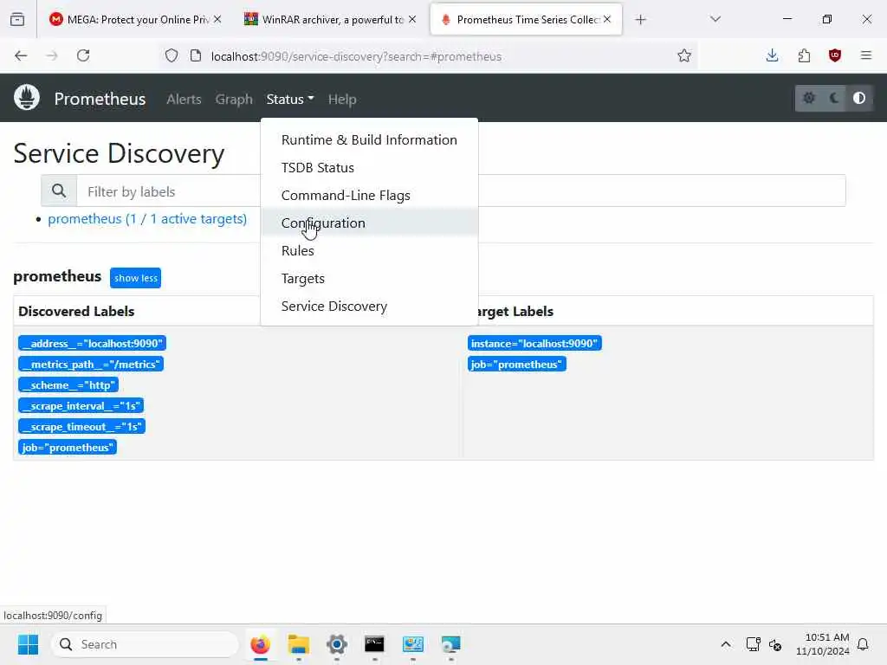Viewport: 887px width, 665px height.
Task: Select browser-preferred contrast theme icon
Action: 858,98
